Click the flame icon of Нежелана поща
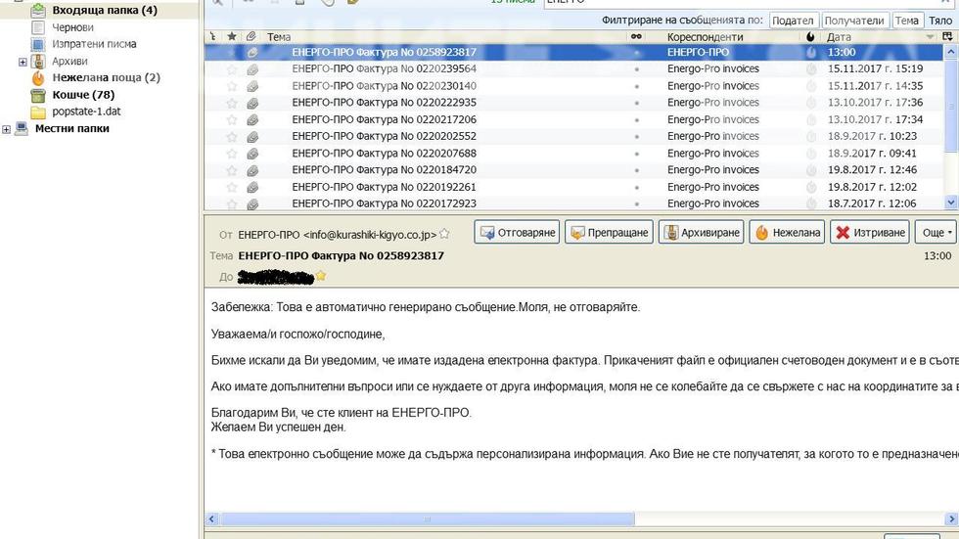Image resolution: width=959 pixels, height=539 pixels. click(x=38, y=77)
